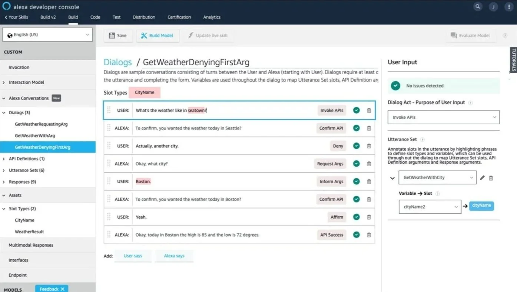Switch to the Build v2 tab

[48, 17]
